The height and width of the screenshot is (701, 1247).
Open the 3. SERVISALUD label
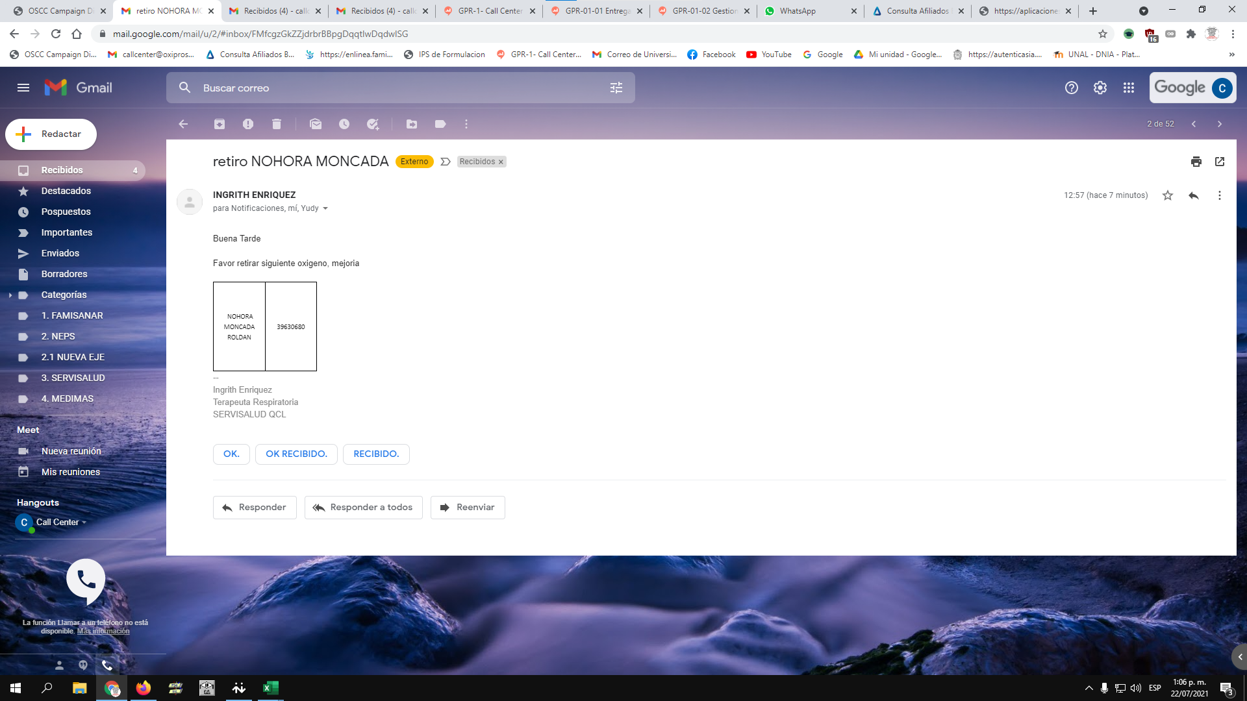(x=73, y=378)
